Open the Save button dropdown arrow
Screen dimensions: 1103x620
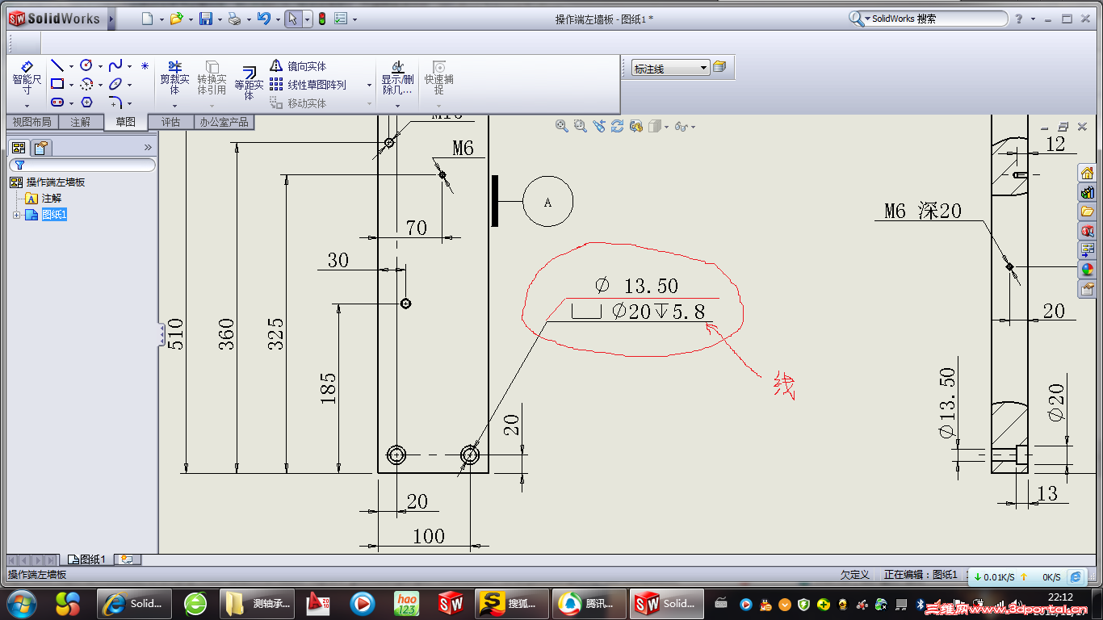pos(219,19)
